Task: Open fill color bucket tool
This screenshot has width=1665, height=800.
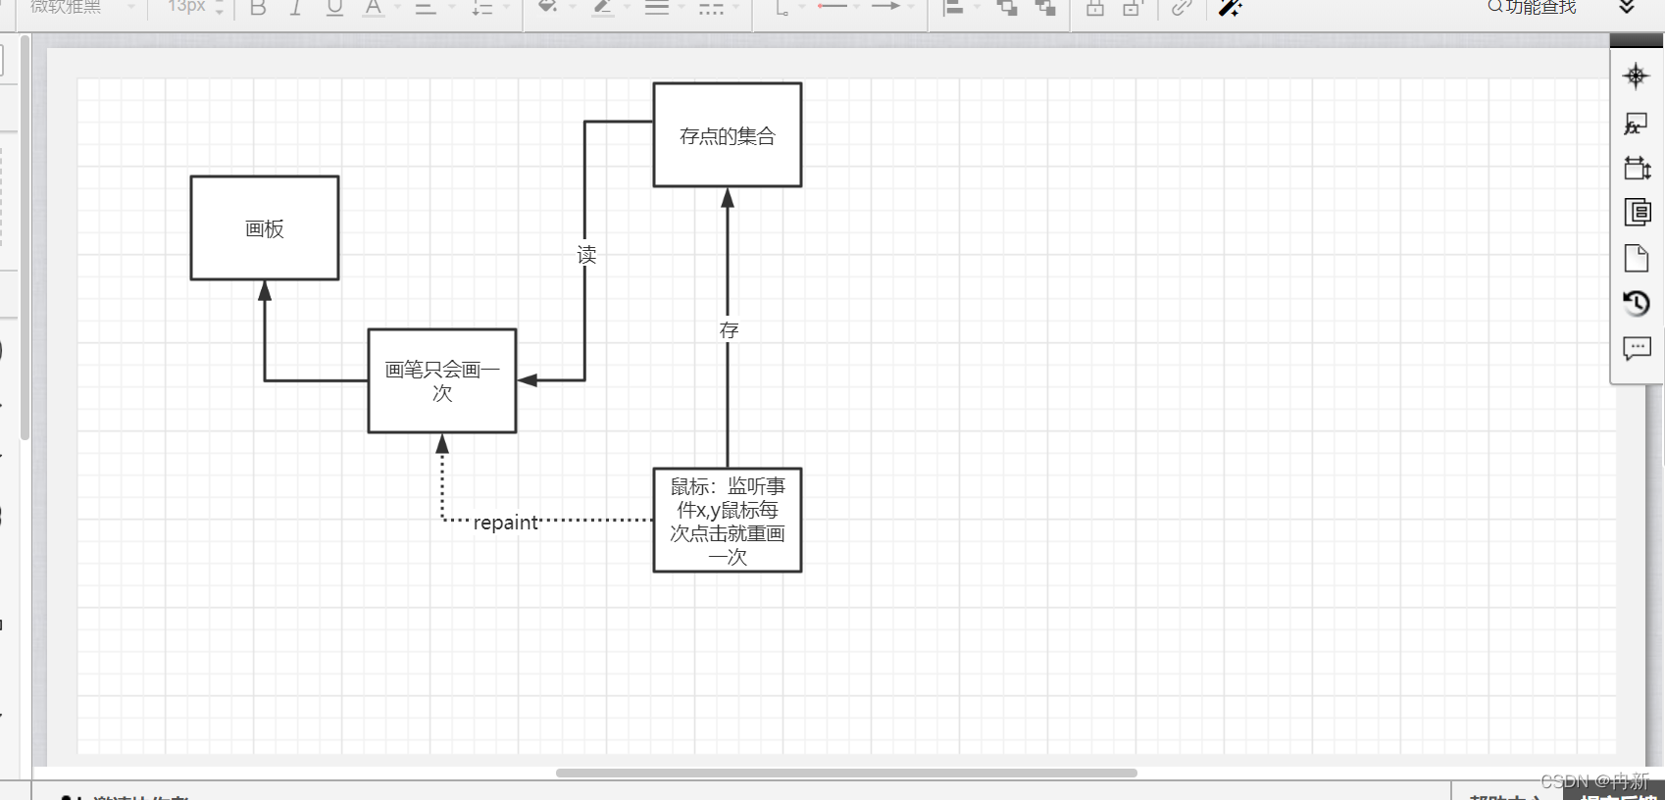Action: [x=548, y=8]
